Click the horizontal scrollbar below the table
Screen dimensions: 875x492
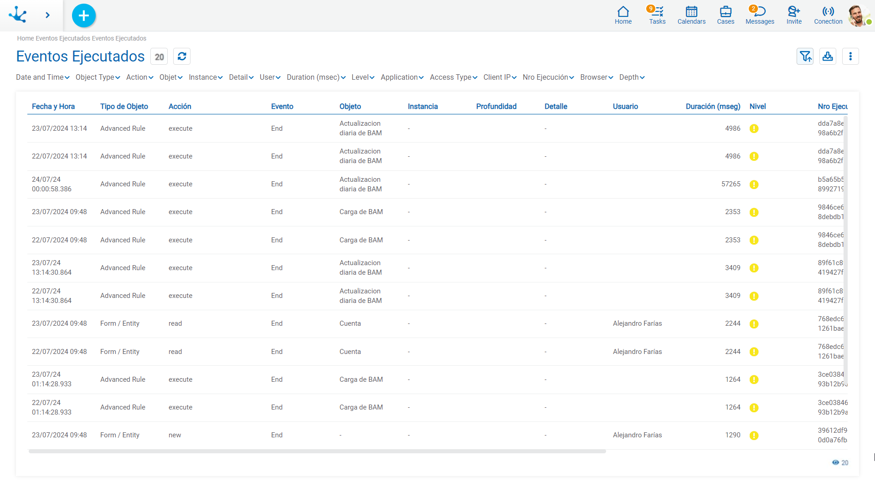[317, 451]
